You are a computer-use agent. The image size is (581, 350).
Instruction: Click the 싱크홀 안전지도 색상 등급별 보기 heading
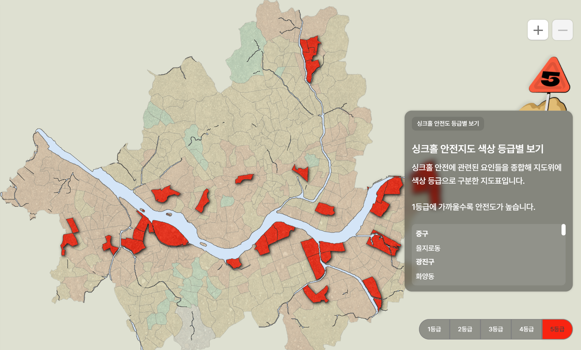tap(477, 149)
